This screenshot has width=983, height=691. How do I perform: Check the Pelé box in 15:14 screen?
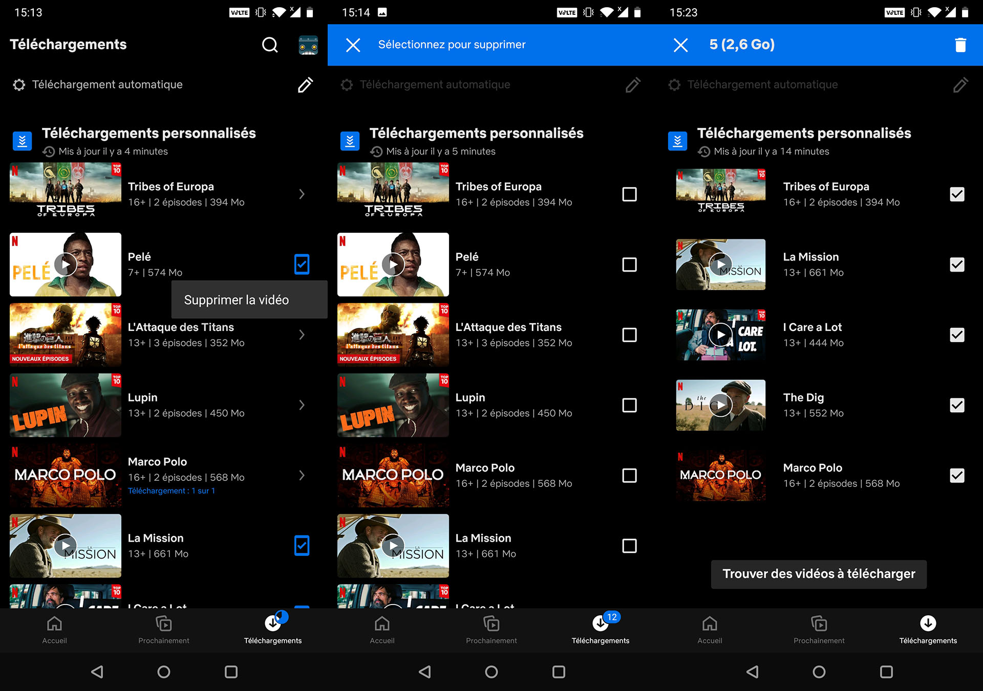click(x=629, y=264)
